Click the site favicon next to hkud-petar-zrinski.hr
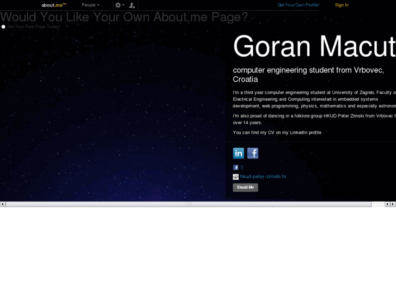This screenshot has width=396, height=297. 236,177
